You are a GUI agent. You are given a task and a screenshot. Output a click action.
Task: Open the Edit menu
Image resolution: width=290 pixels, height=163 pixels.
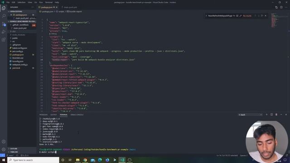pos(14,2)
